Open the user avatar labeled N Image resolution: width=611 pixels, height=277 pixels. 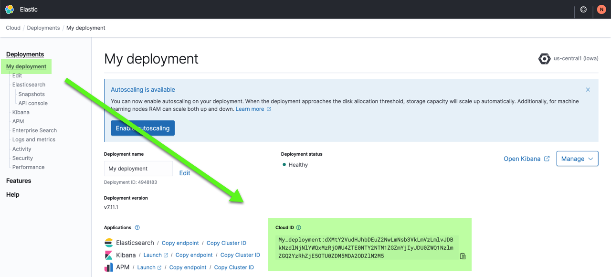tap(601, 9)
